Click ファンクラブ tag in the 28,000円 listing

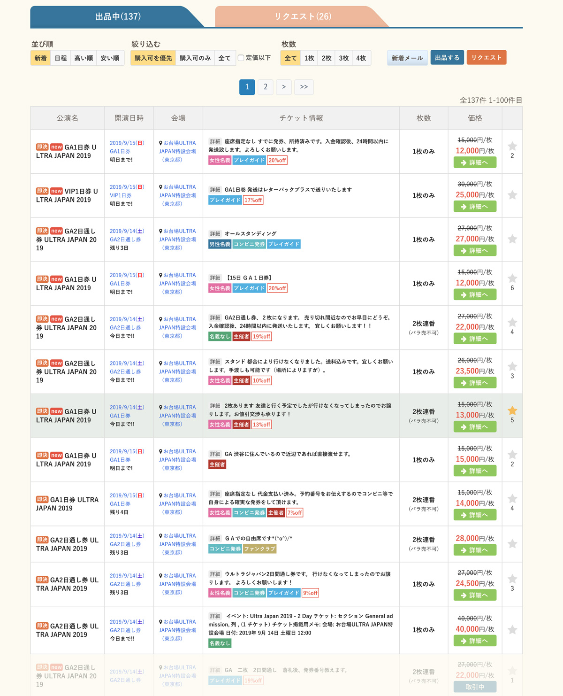[259, 549]
